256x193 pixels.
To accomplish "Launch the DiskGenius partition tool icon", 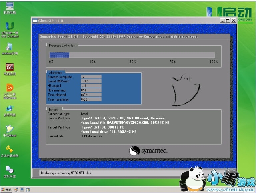I will pyautogui.click(x=10, y=91).
